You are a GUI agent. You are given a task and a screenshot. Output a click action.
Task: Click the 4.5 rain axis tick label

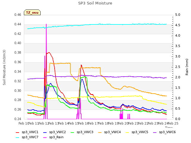[x=178, y=25]
